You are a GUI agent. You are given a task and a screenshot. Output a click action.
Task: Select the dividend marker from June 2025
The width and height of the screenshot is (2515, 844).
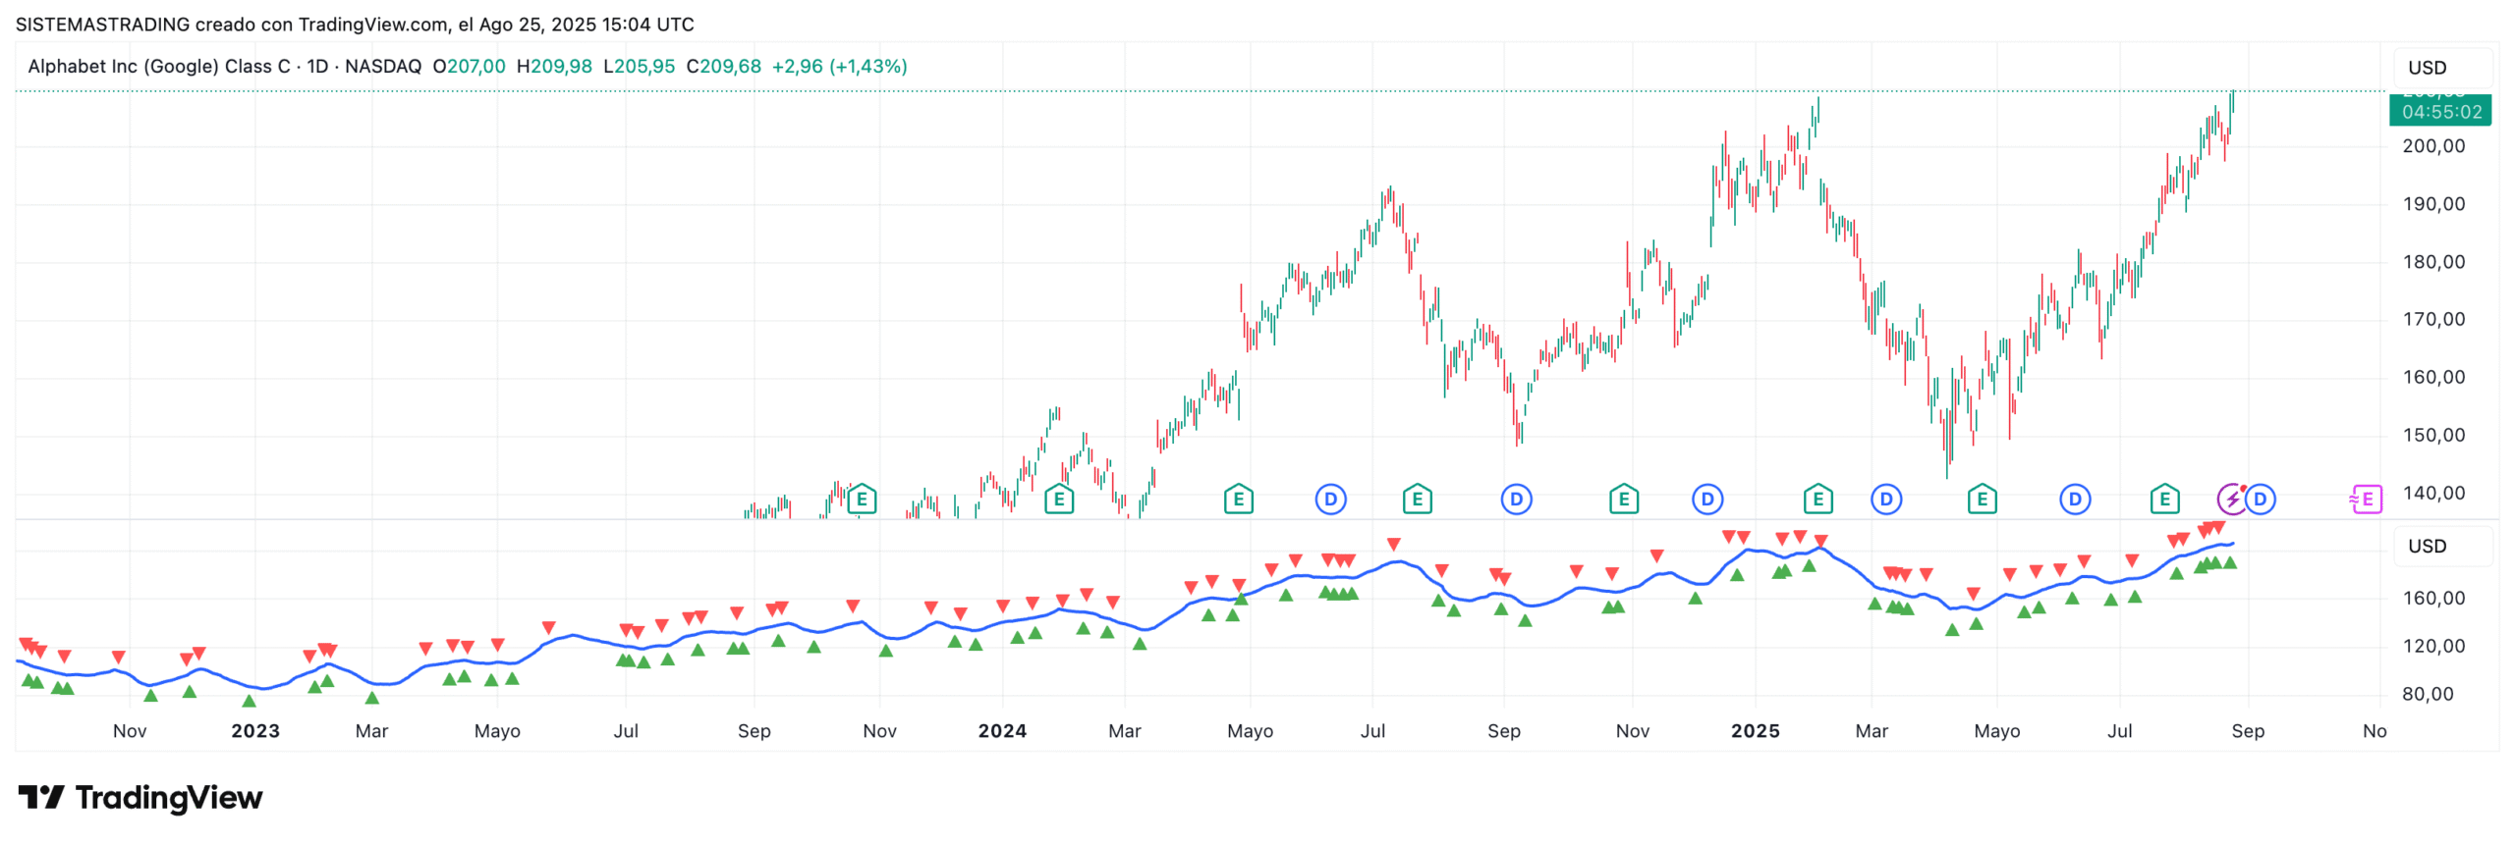coord(2074,500)
